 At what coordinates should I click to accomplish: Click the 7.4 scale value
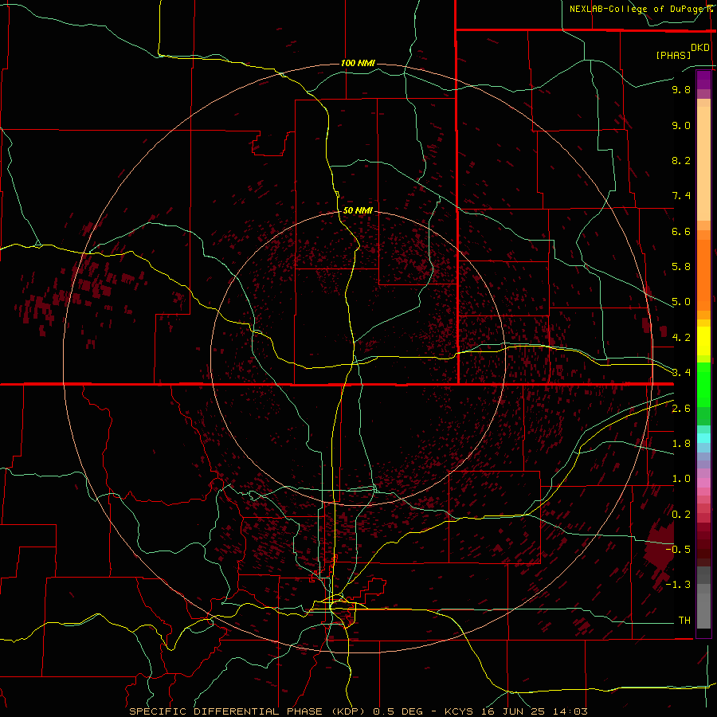(x=681, y=196)
